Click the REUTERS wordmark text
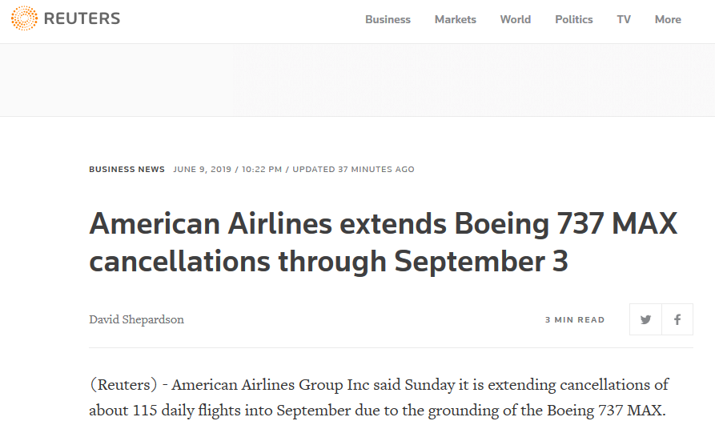The height and width of the screenshot is (437, 715). 82,18
